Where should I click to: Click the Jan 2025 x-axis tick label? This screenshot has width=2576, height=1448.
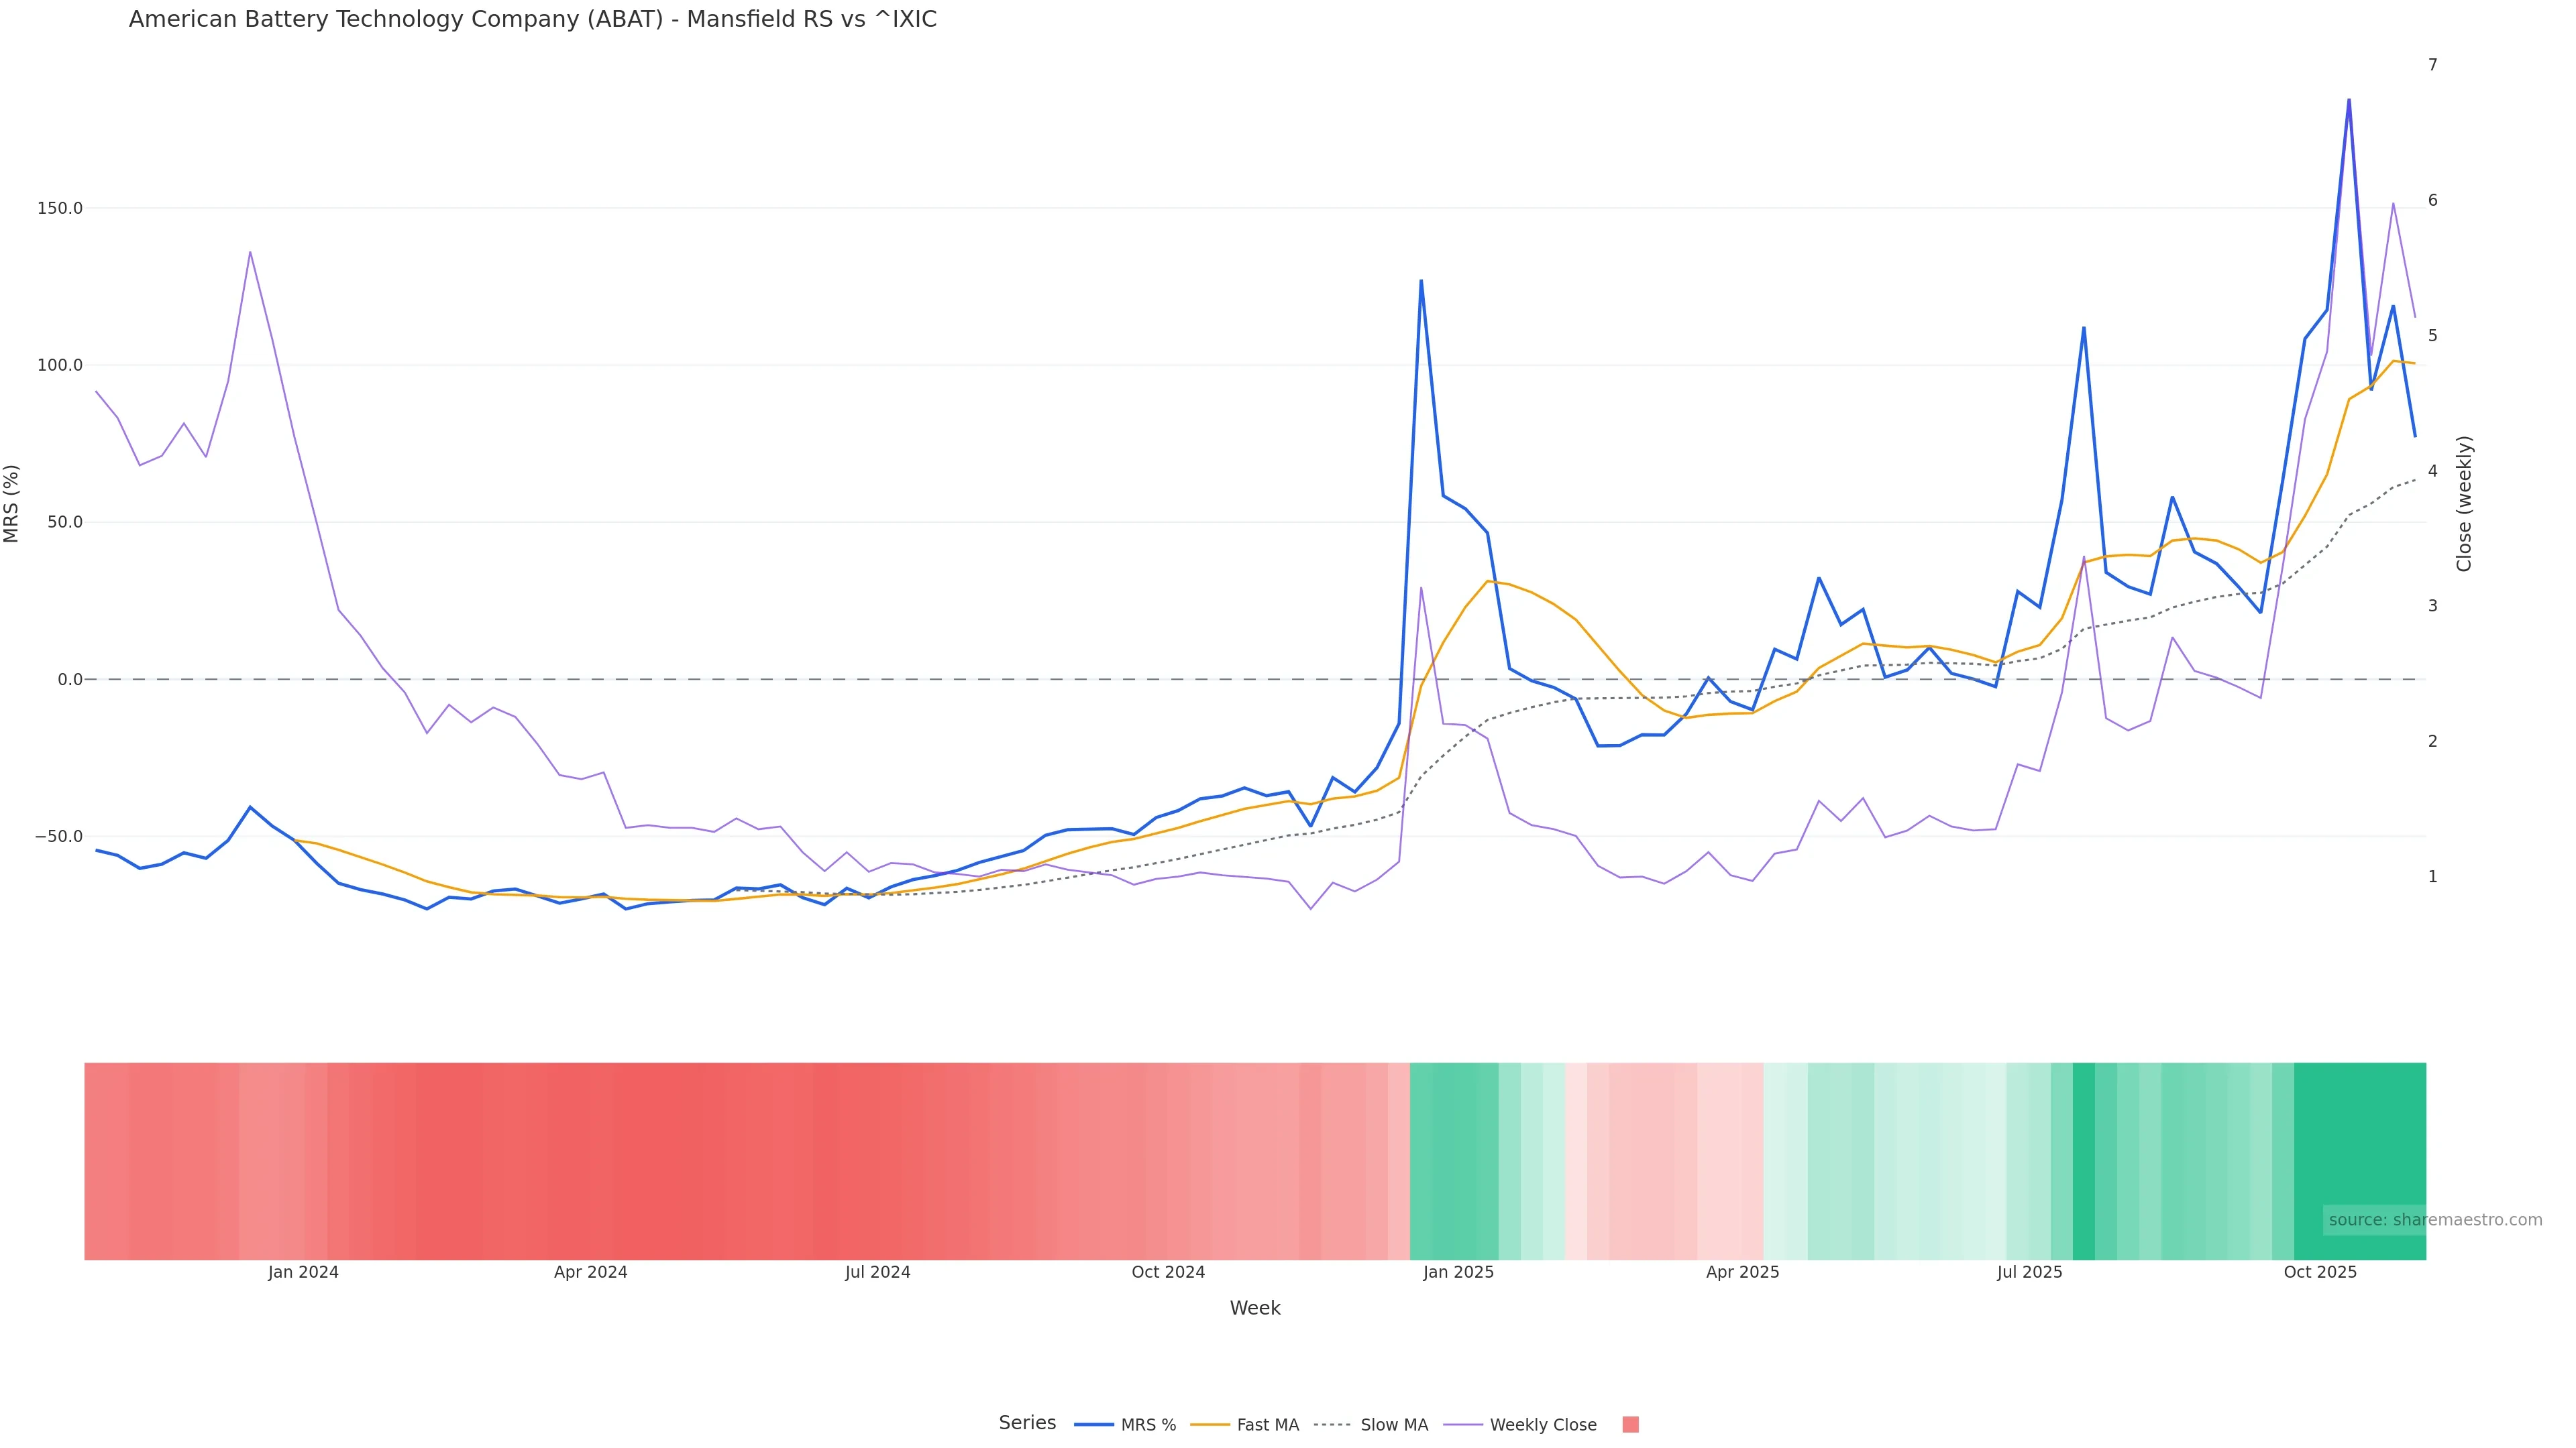(1458, 1273)
